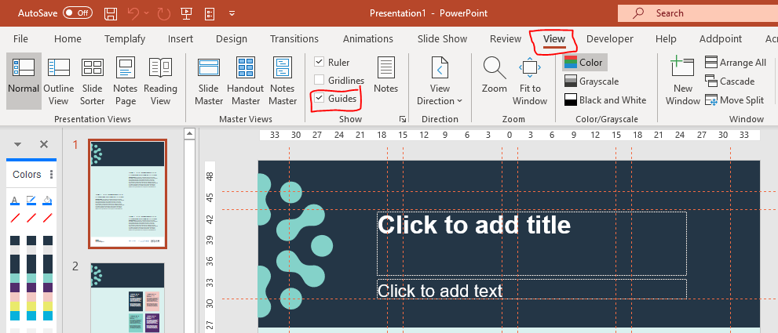The image size is (778, 333).
Task: Click the Save icon in title bar
Action: point(111,13)
